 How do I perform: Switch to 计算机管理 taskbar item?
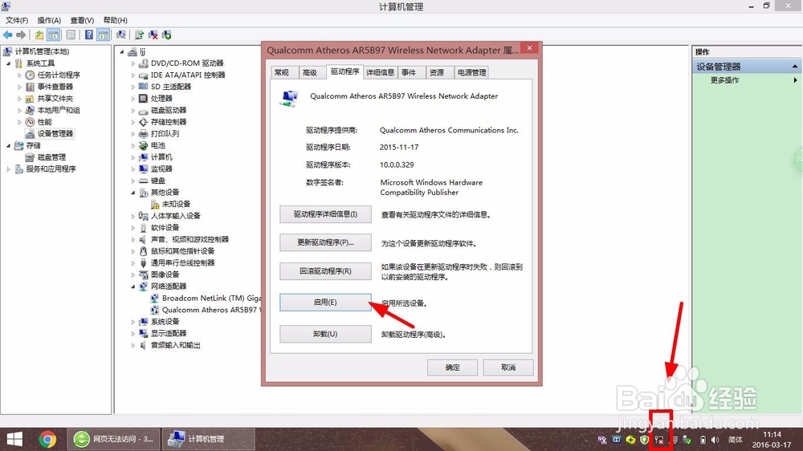[x=209, y=439]
